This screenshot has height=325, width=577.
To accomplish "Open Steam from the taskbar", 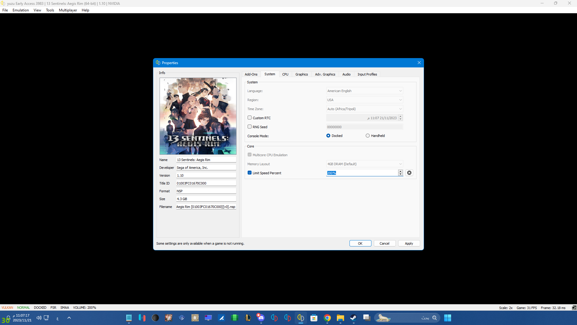I will (x=354, y=318).
